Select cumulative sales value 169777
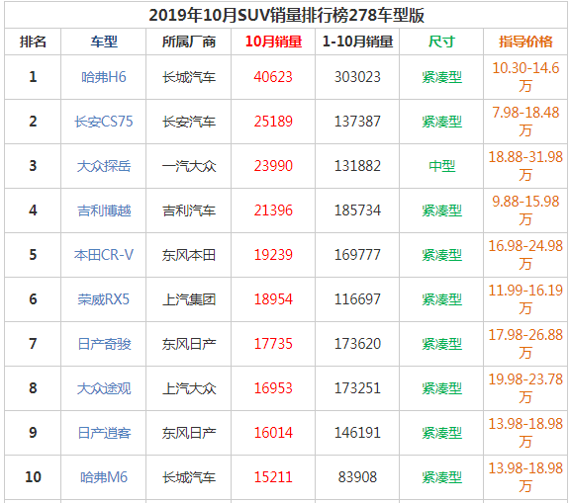570x503 pixels. 357,255
